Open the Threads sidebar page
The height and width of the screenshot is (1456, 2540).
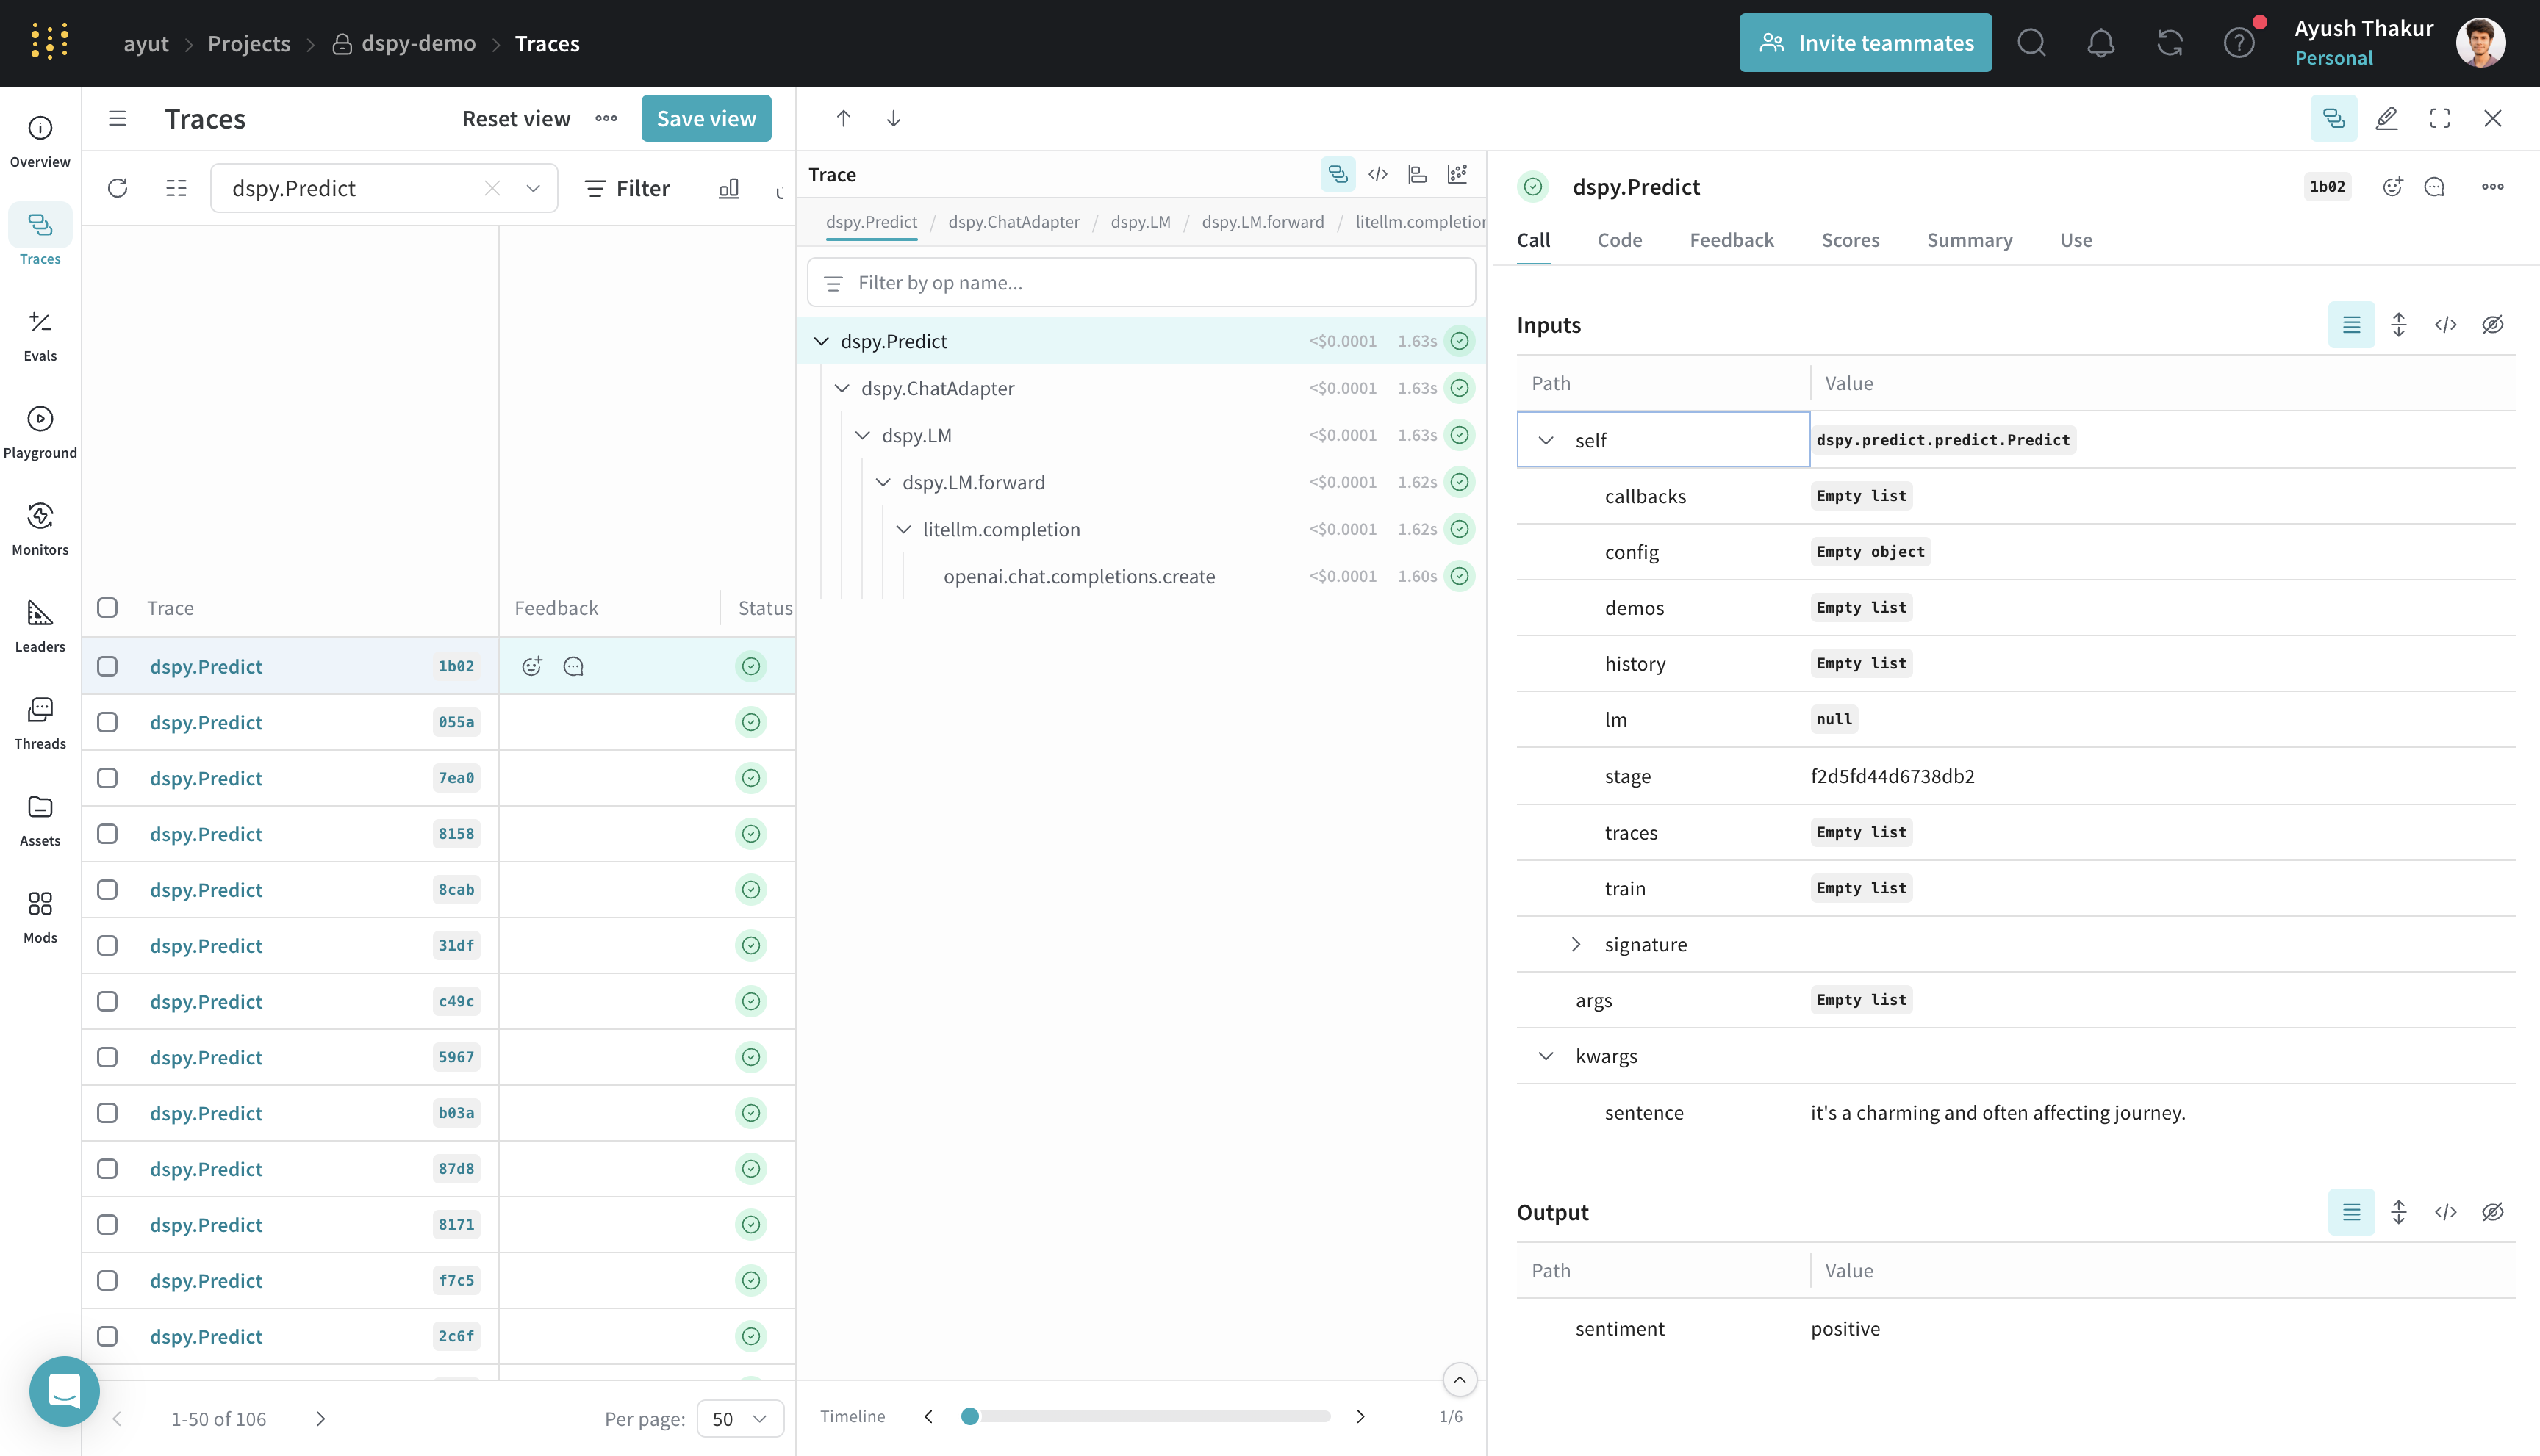click(x=40, y=724)
